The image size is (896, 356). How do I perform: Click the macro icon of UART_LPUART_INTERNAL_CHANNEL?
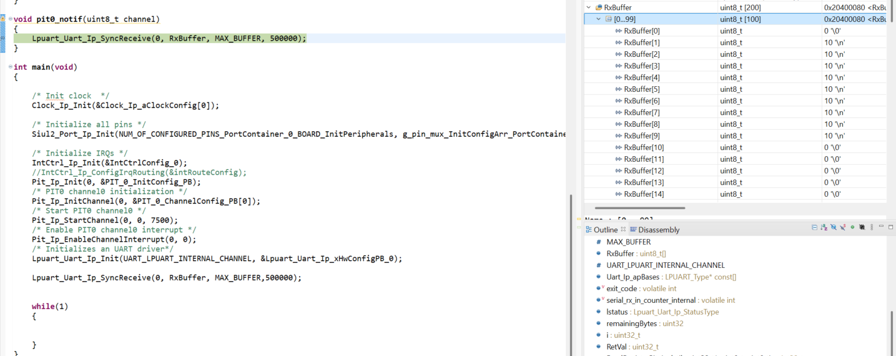click(x=599, y=265)
